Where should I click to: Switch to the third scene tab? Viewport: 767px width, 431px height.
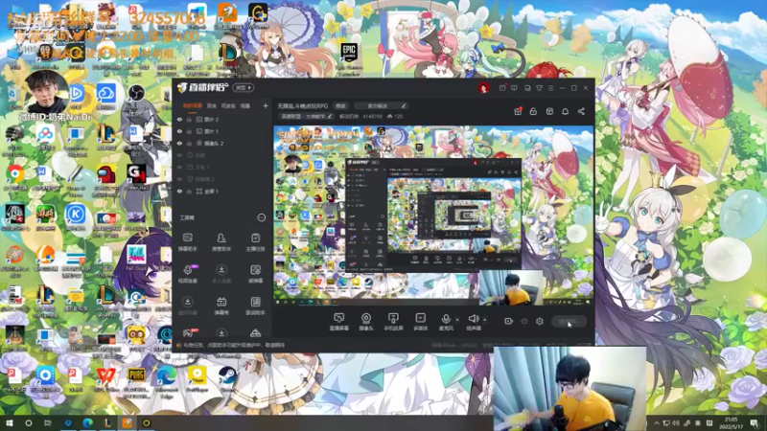click(228, 105)
